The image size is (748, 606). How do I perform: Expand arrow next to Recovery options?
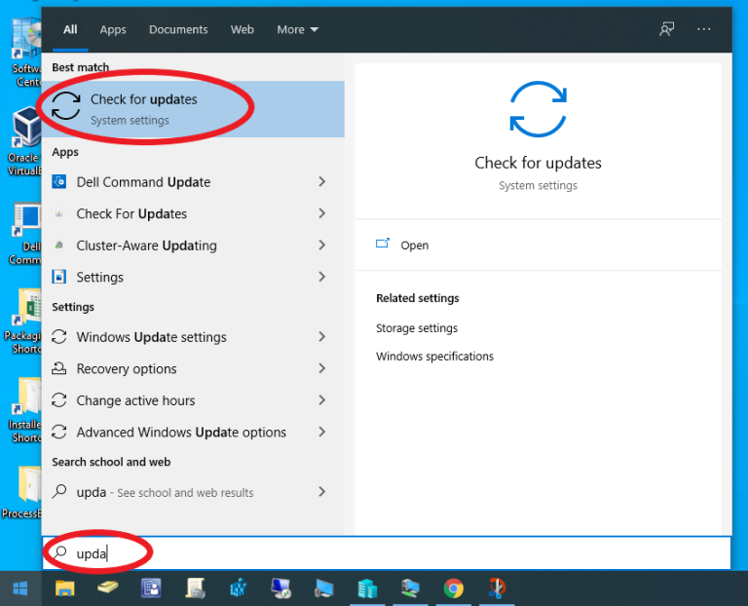pyautogui.click(x=321, y=369)
